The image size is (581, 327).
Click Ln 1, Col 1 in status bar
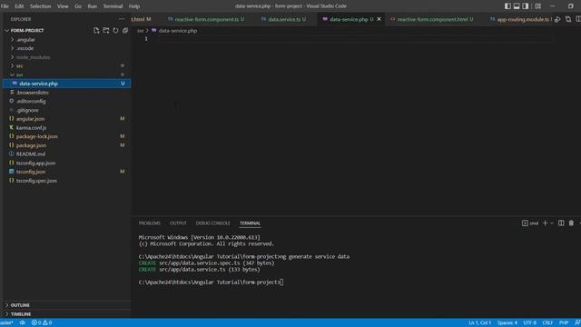[479, 322]
